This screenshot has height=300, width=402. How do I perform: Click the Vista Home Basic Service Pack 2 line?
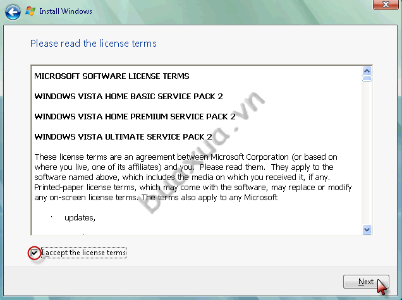[129, 97]
